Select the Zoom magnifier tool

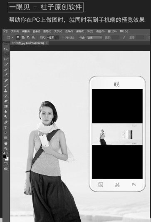pyautogui.click(x=6, y=149)
